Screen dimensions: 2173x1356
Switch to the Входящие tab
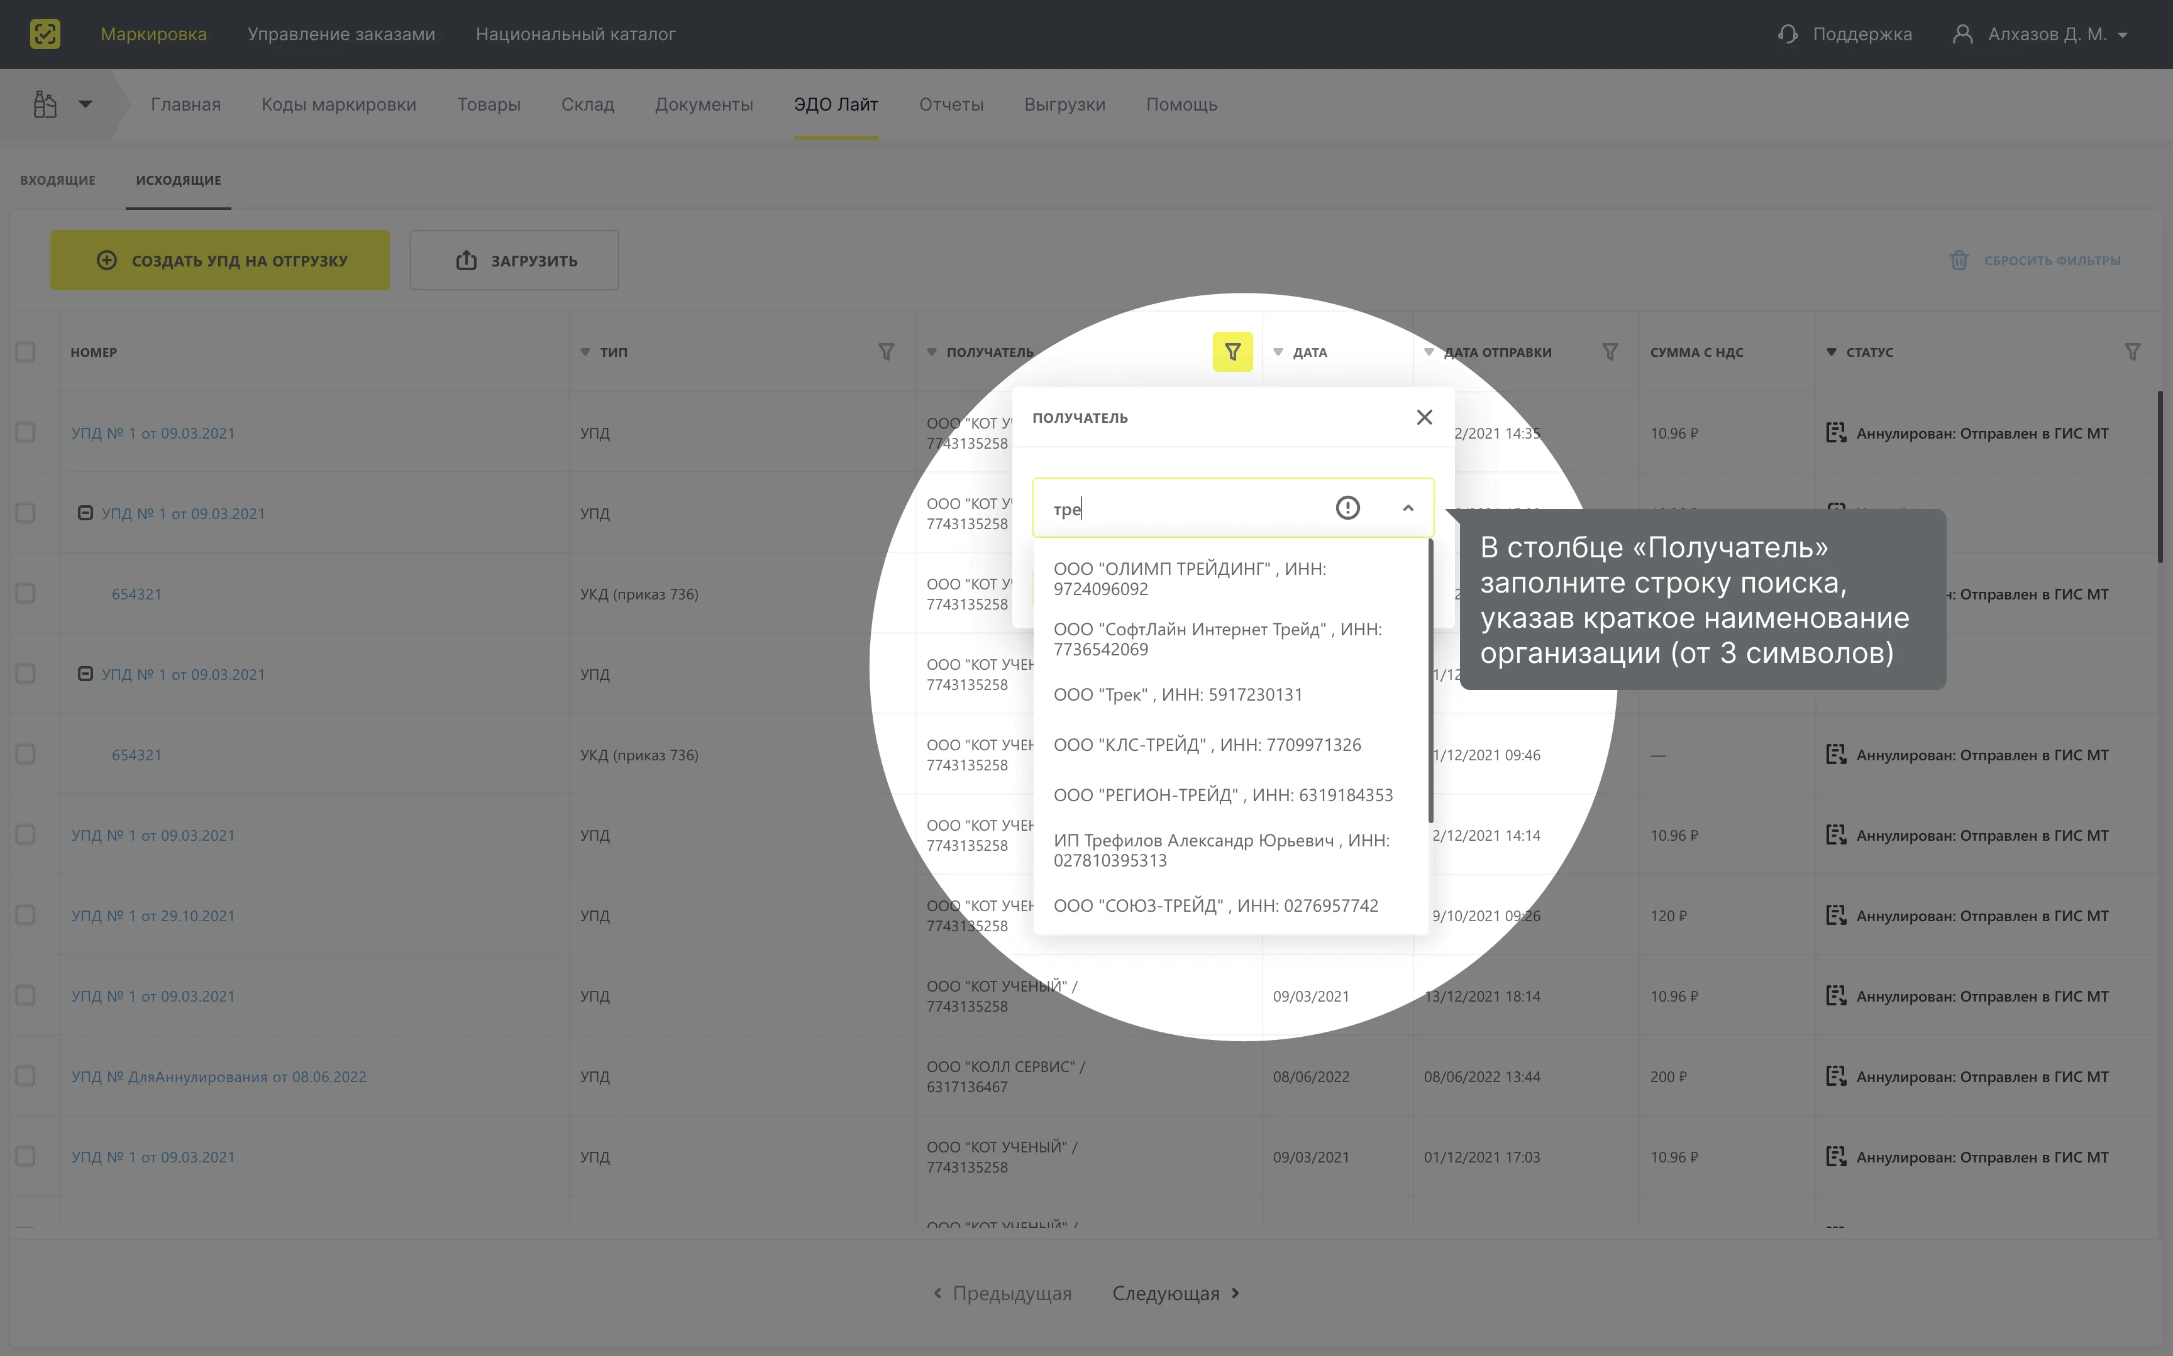57,180
